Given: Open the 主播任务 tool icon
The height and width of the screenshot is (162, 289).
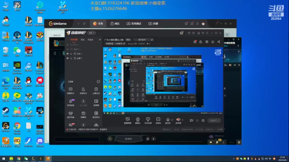Looking at the screenshot, I should tap(96, 91).
